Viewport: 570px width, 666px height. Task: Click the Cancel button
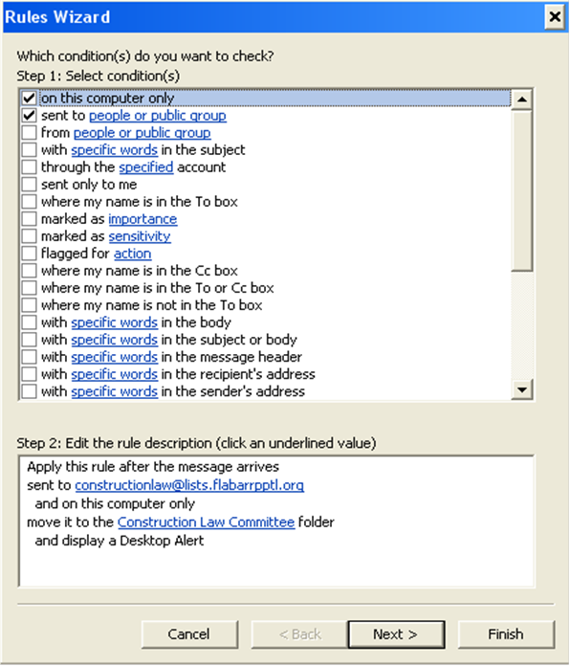[189, 634]
